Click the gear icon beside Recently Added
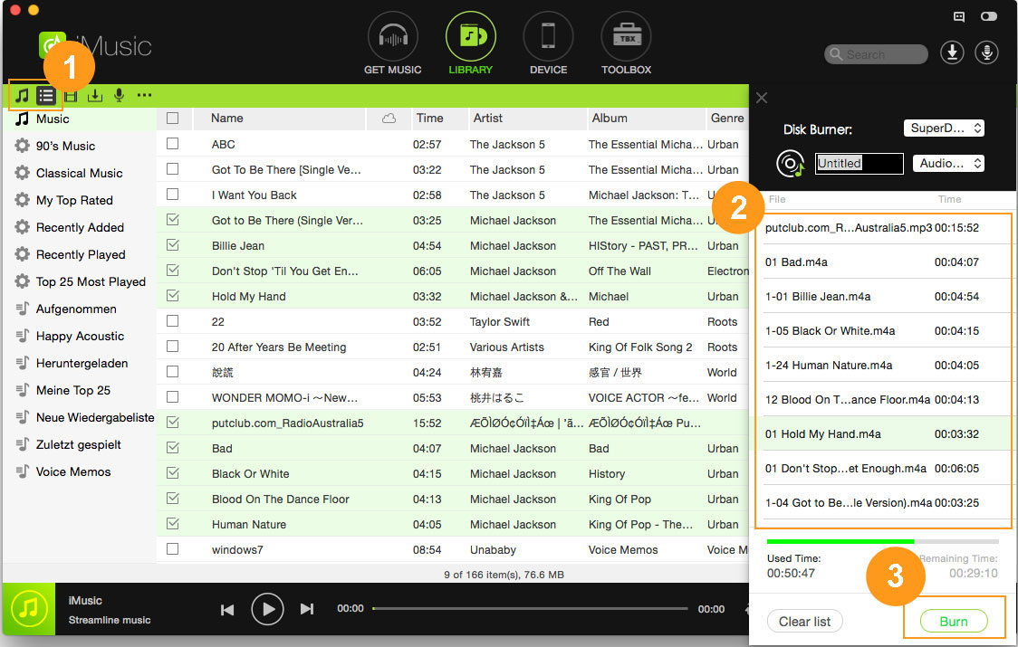 [22, 227]
